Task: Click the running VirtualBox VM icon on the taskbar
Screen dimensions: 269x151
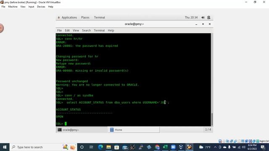Action: [189, 147]
